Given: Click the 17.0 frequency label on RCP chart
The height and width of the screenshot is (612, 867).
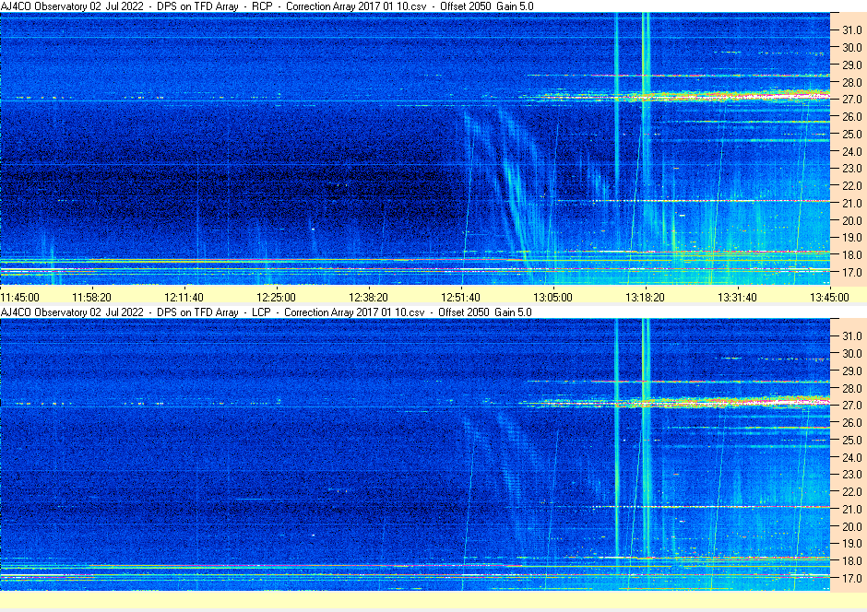Looking at the screenshot, I should point(852,272).
